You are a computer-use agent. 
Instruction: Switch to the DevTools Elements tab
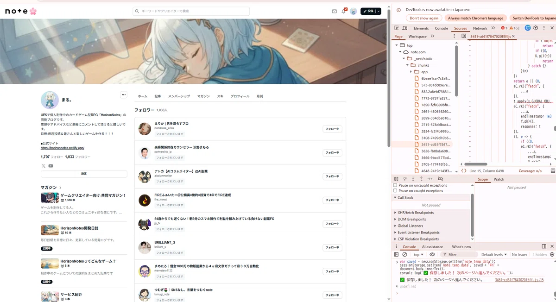click(421, 28)
